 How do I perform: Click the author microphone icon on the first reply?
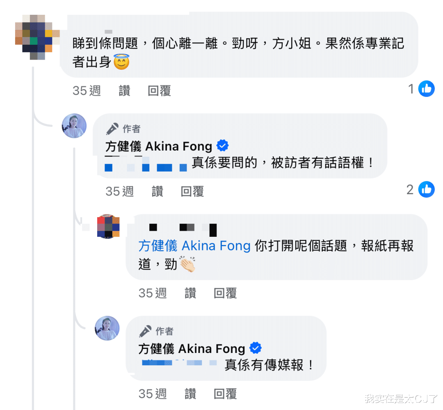pos(112,129)
